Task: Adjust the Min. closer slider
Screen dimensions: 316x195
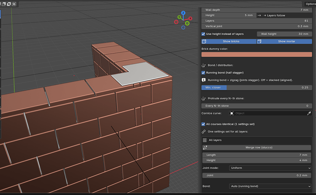Action: pos(257,88)
